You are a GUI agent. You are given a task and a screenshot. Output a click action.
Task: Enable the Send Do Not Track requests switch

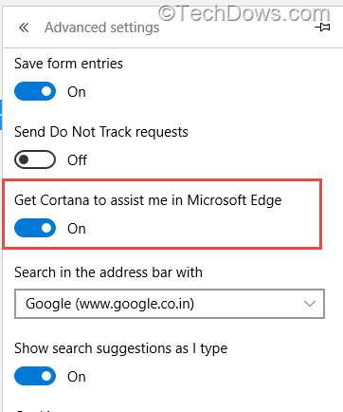click(35, 159)
